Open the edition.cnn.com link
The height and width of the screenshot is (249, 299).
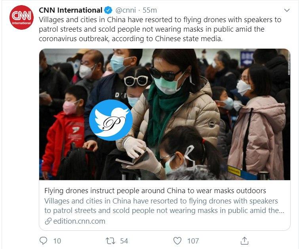point(79,221)
